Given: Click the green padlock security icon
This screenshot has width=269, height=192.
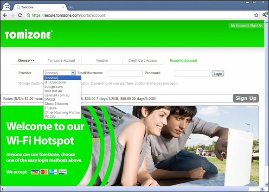Looking at the screenshot, I should pos(28,15).
